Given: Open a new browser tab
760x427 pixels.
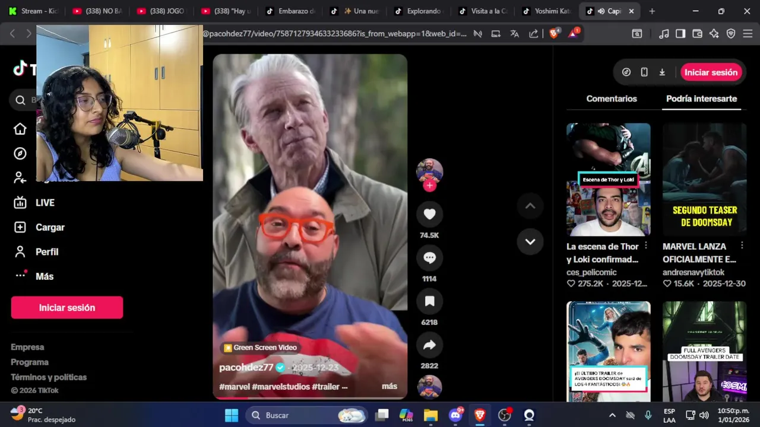Looking at the screenshot, I should (652, 11).
